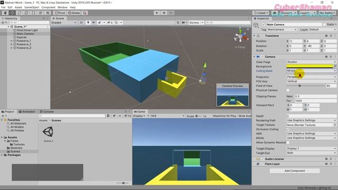Open Camera component help icon
Screen dimensions: 338x190
(326, 56)
